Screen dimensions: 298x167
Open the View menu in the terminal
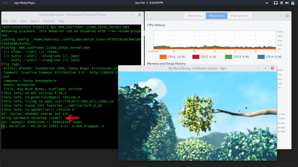[23, 21]
